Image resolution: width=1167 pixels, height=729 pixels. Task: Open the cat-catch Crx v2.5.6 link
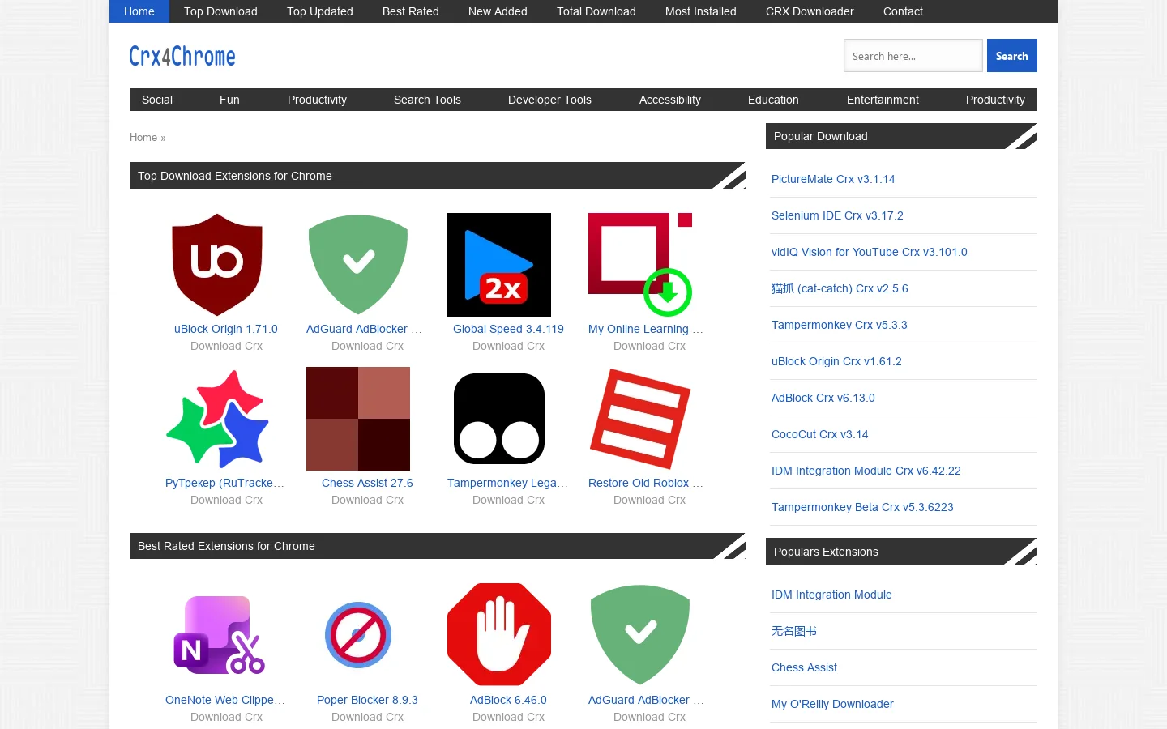click(840, 288)
